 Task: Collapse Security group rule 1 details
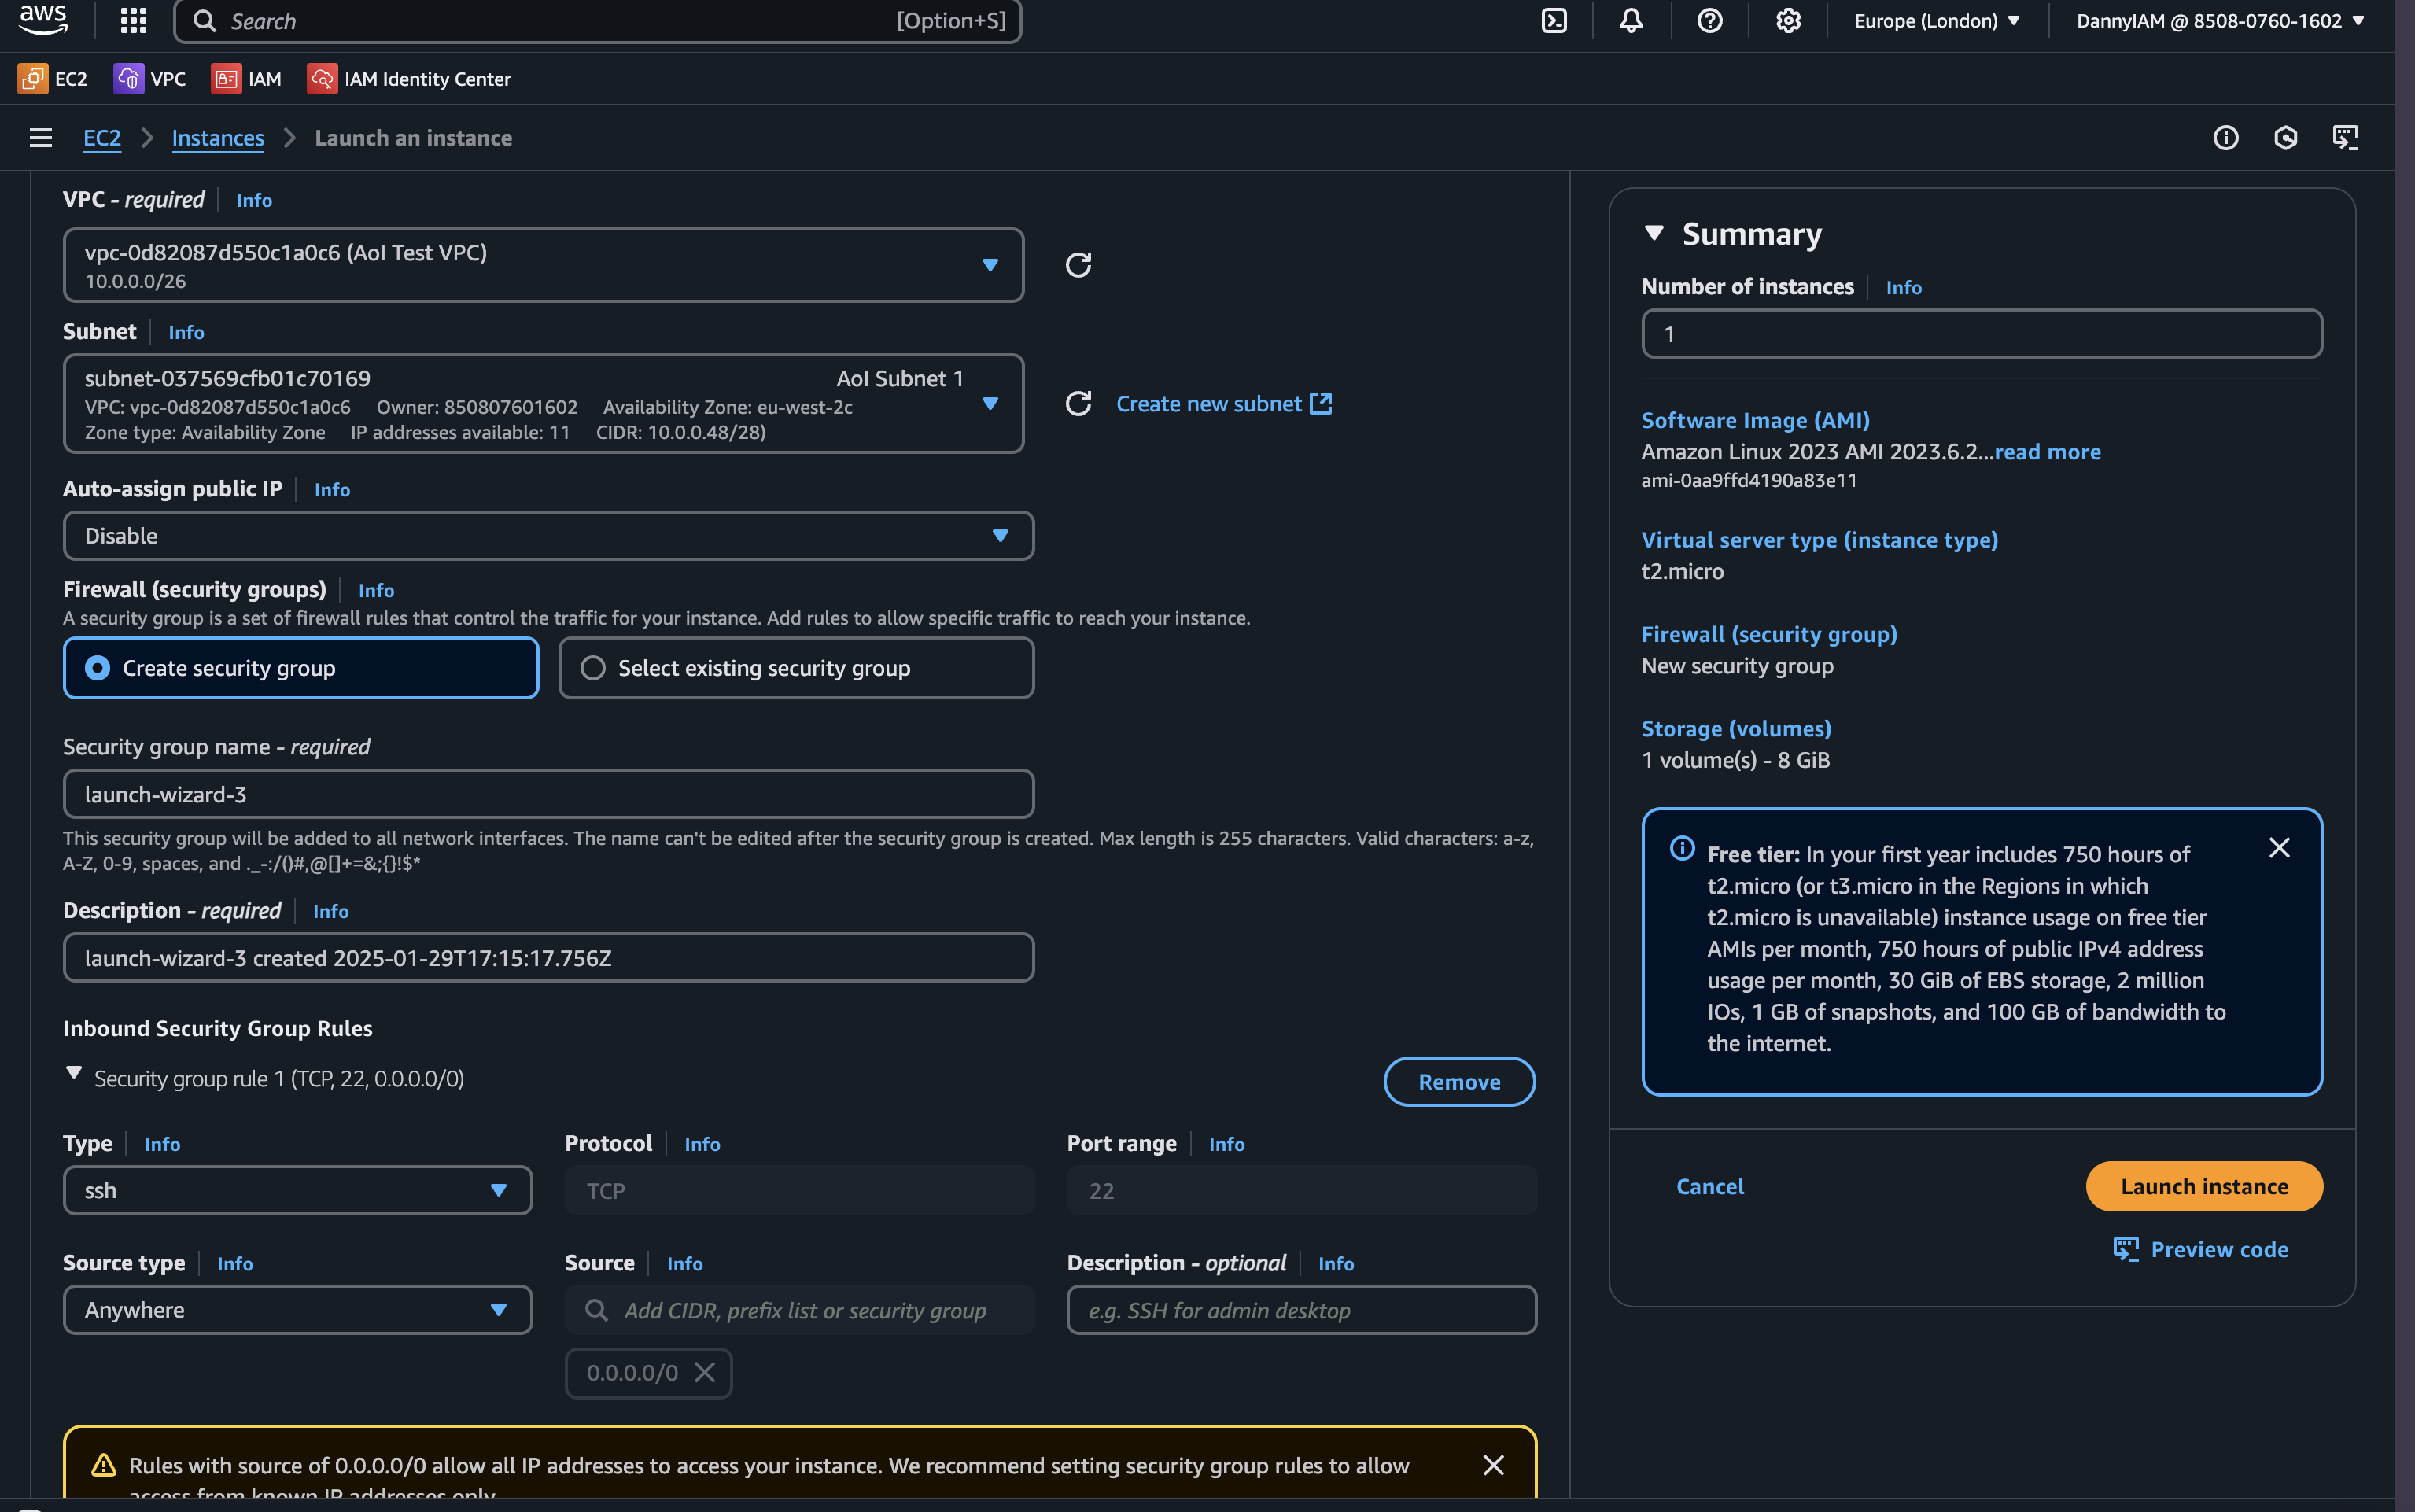(73, 1073)
